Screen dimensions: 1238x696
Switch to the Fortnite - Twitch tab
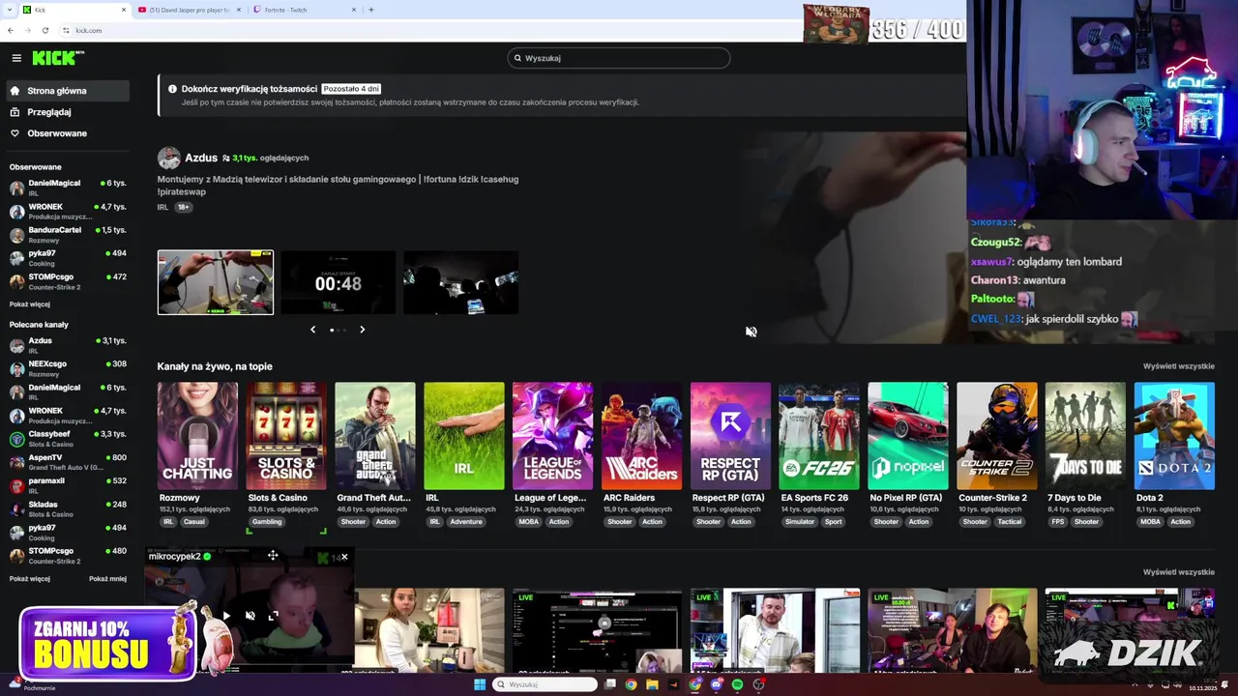tap(304, 10)
